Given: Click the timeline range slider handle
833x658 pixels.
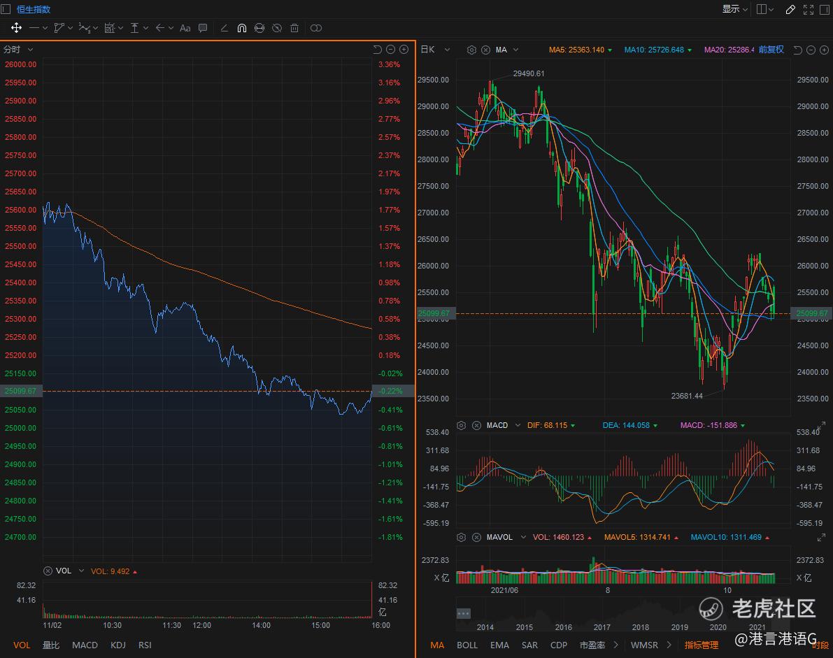Looking at the screenshot, I should [x=463, y=613].
